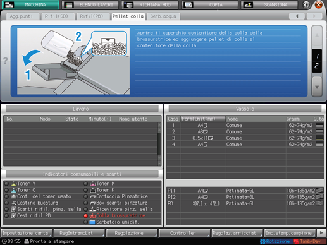The image size is (327, 245).
Task: Open the Imp.stamp.campione menu
Action: tap(290, 233)
